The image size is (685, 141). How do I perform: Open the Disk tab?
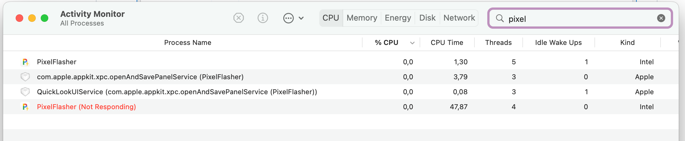click(427, 18)
